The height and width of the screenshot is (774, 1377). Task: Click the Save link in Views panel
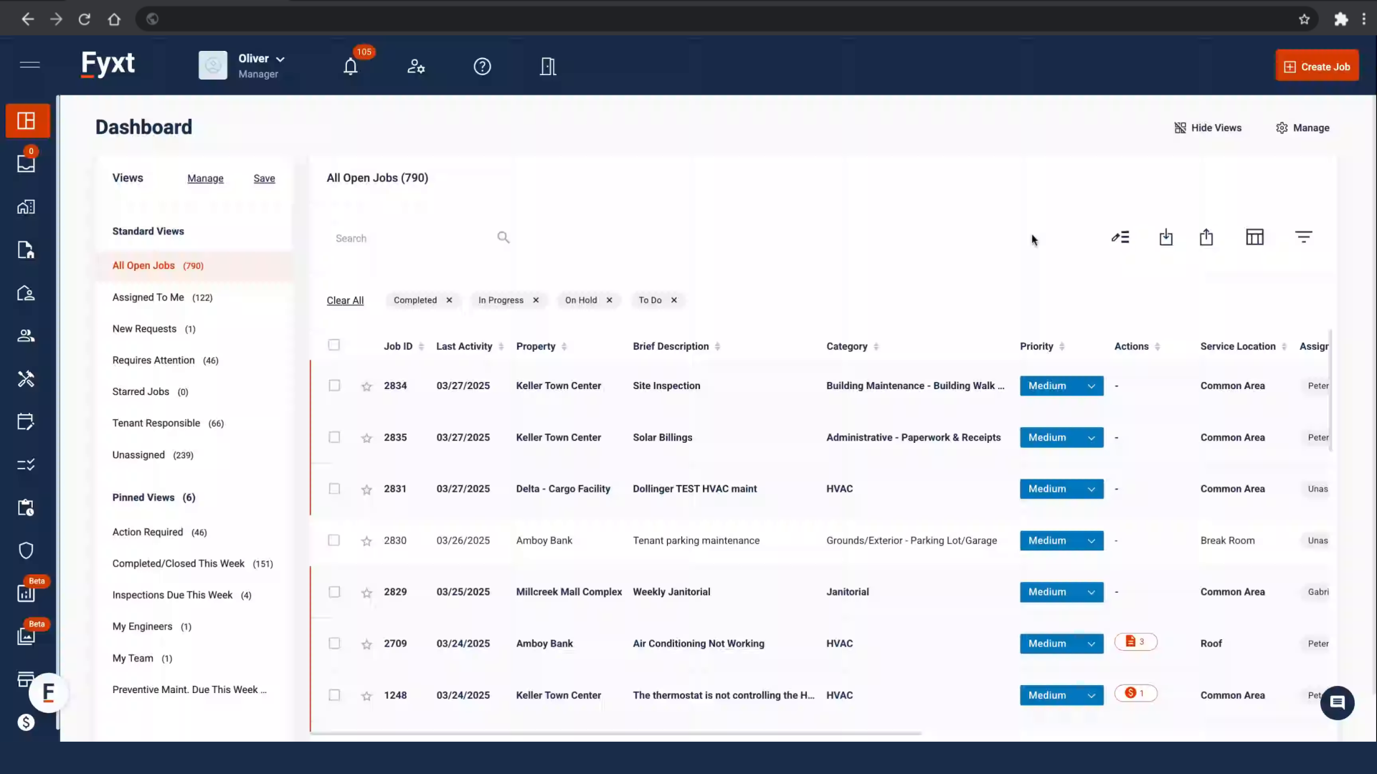pyautogui.click(x=264, y=178)
